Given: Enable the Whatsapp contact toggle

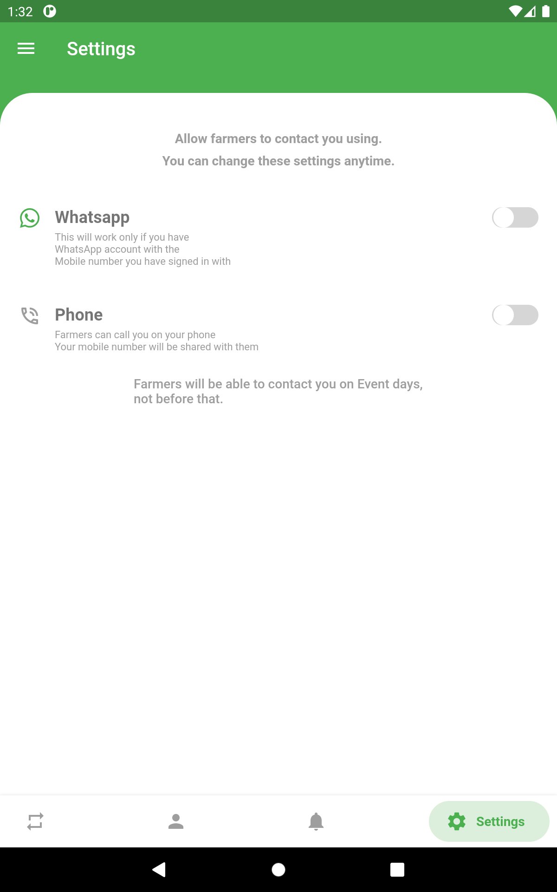Looking at the screenshot, I should pyautogui.click(x=515, y=217).
